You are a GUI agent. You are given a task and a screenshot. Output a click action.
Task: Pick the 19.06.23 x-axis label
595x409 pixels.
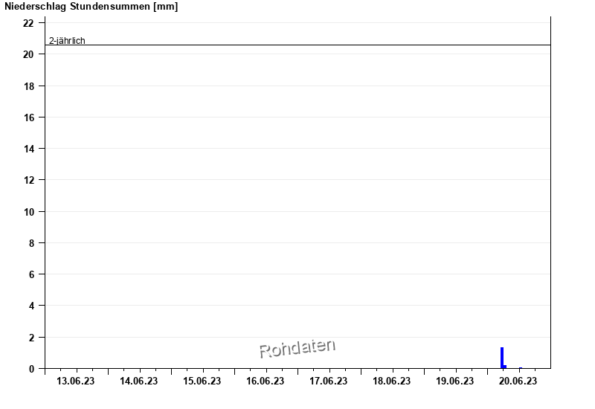click(455, 381)
